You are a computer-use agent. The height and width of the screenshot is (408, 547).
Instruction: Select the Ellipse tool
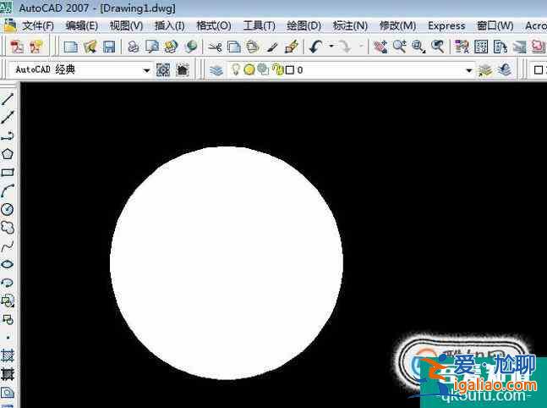[8, 264]
